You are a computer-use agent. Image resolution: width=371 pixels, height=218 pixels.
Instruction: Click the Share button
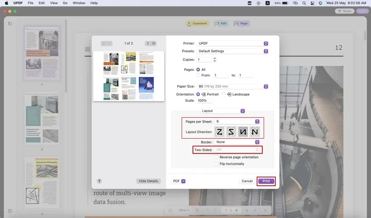click(345, 11)
